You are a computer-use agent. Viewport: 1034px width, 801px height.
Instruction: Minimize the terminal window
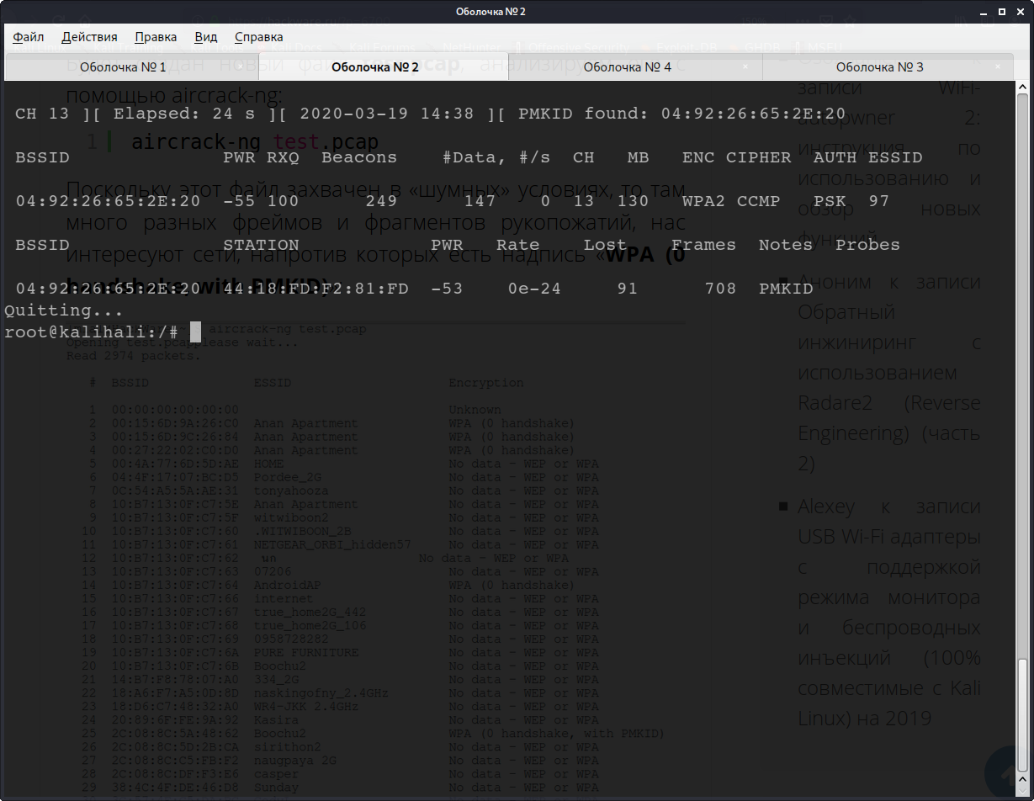983,12
